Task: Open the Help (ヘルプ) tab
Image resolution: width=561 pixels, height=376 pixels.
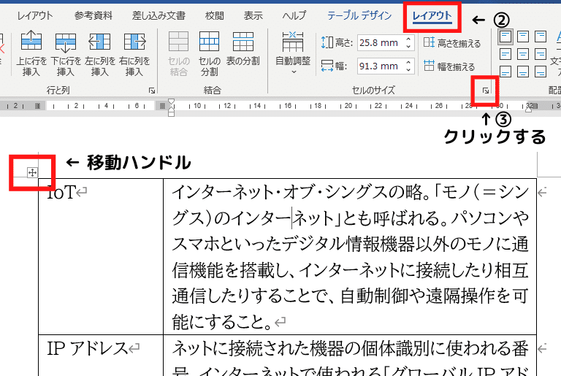Action: (x=294, y=16)
